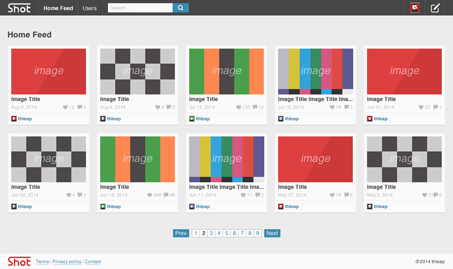The height and width of the screenshot is (269, 453).
Task: Click the red Shot logo in footer
Action: pos(19,261)
